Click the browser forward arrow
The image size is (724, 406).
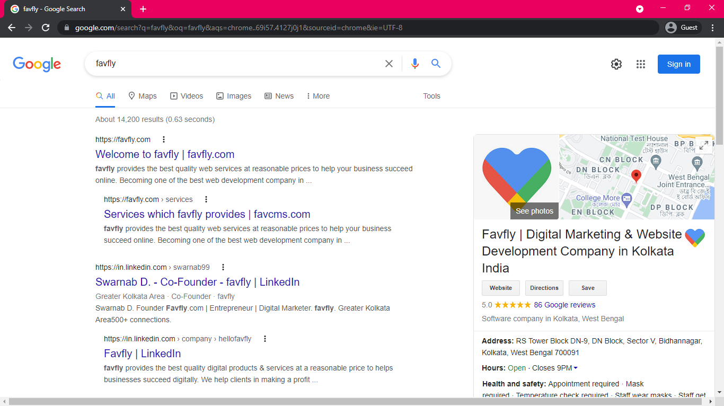click(29, 28)
